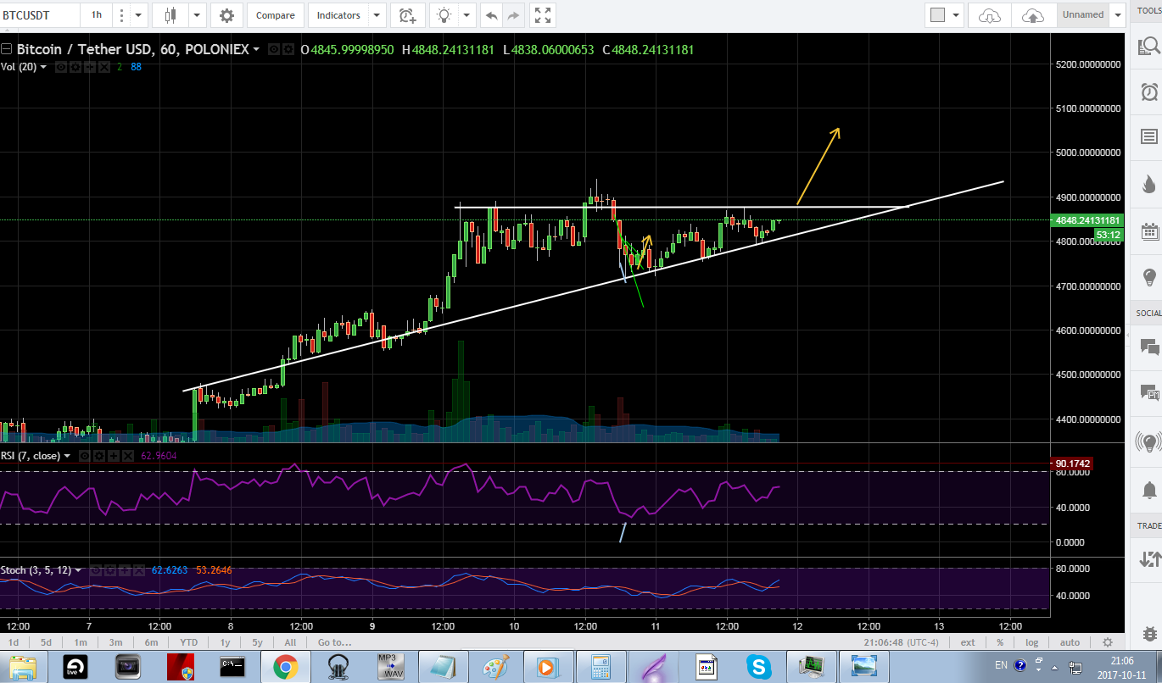The width and height of the screenshot is (1162, 683).
Task: Open private chat icon in sidebar
Action: pos(1149,393)
